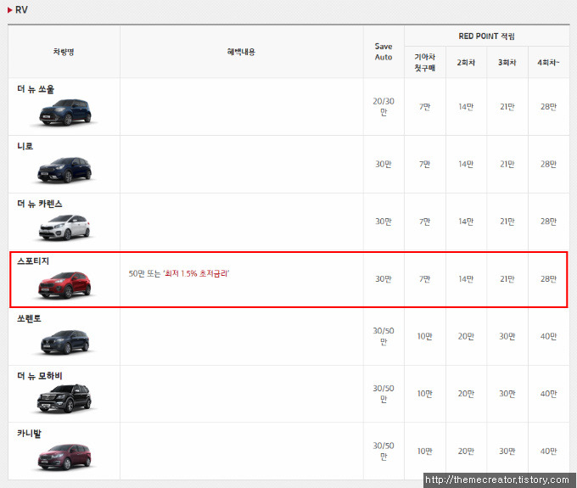577x488 pixels.
Task: Click the 더 뉴 쏘울 first-purchase 7만 cell
Action: coord(424,107)
